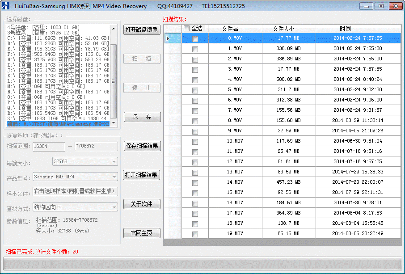Viewport: 405px width, 274px height.
Task: Select the C:\ drive entry
Action: click(59, 38)
